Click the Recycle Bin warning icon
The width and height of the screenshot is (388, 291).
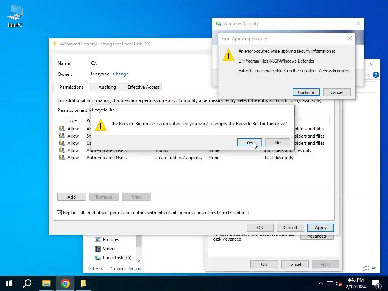(x=101, y=125)
